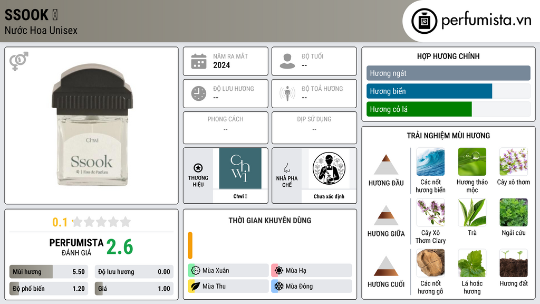Click the Hương đầu pyramid icon
The image size is (540, 304).
click(x=386, y=165)
